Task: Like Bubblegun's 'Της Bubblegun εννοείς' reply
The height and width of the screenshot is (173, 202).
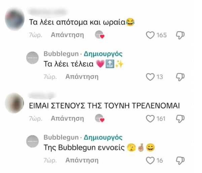Action: pos(150,161)
